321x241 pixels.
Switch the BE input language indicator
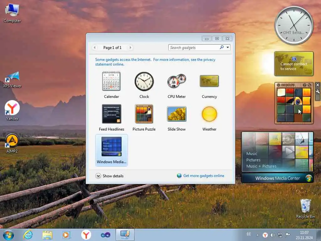coord(249,234)
